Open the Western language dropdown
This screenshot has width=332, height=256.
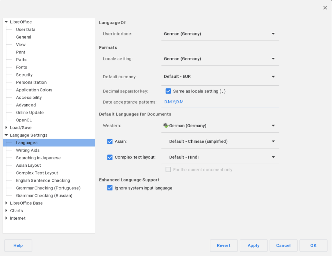(x=220, y=126)
